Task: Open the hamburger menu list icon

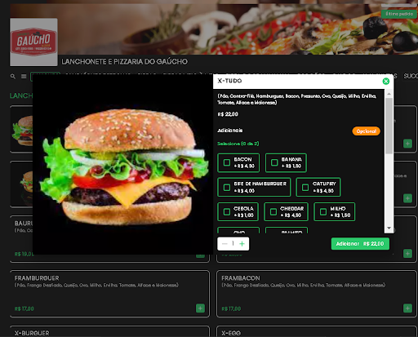Action: 24,77
